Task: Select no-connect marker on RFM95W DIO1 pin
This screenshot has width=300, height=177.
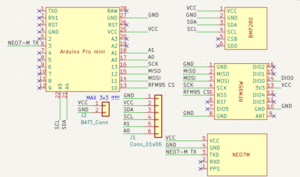Action: 274,74
